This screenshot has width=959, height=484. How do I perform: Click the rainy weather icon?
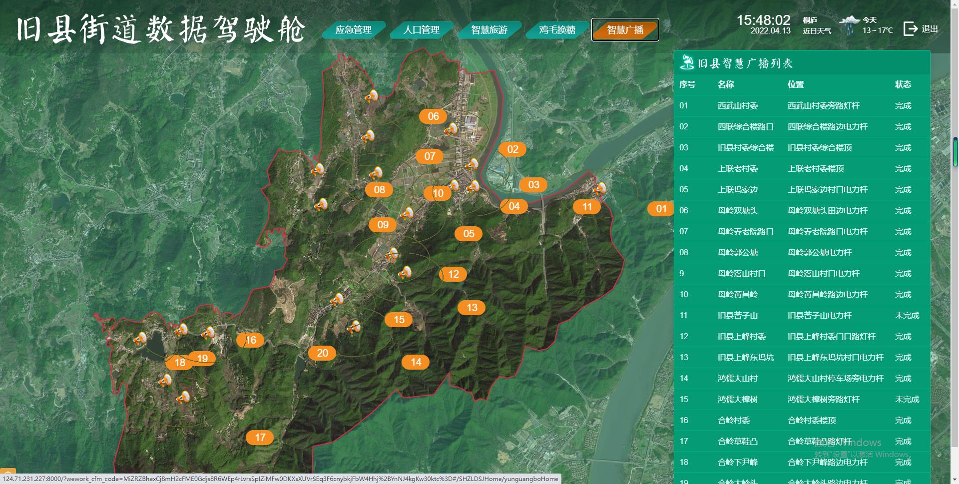pyautogui.click(x=849, y=25)
